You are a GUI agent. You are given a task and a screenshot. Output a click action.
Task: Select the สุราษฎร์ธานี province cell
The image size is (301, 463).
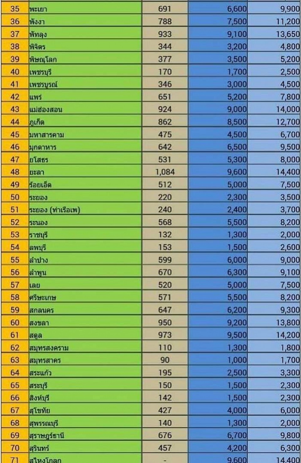[85, 435]
